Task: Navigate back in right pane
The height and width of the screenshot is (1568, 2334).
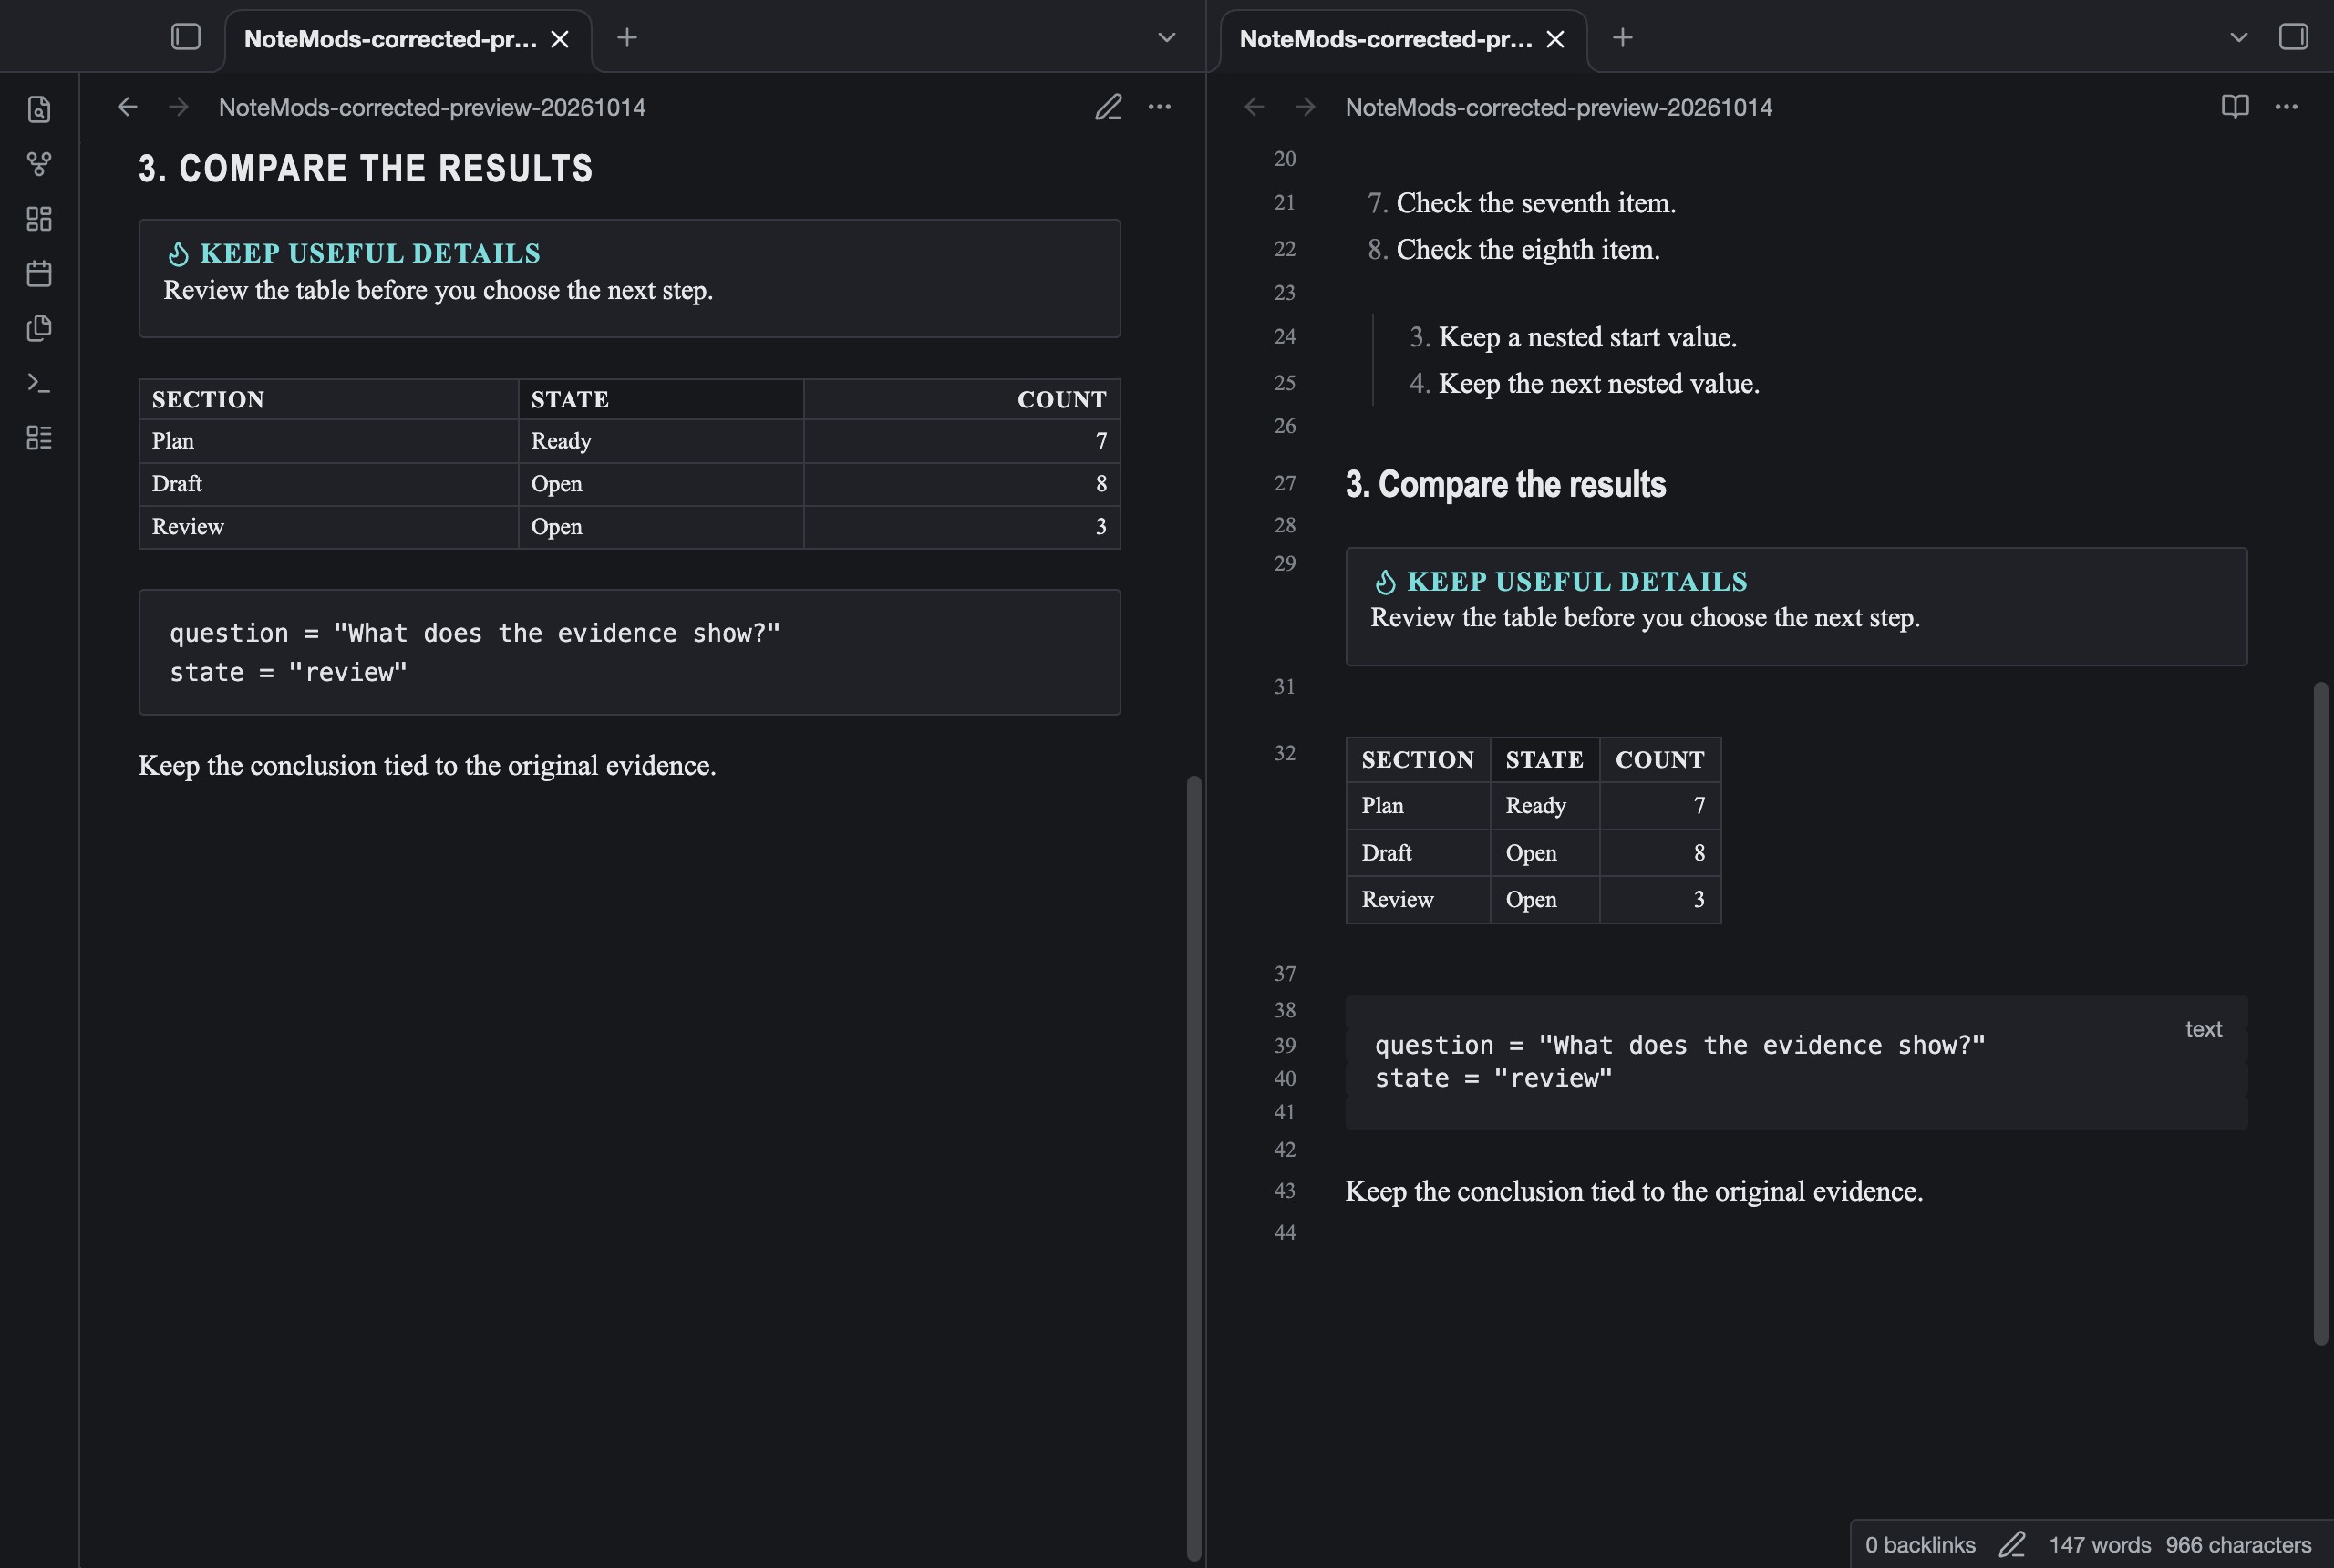Action: pos(1254,107)
